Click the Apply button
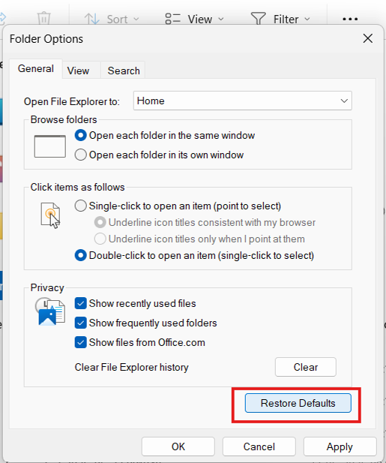This screenshot has height=463, width=386. click(x=340, y=446)
